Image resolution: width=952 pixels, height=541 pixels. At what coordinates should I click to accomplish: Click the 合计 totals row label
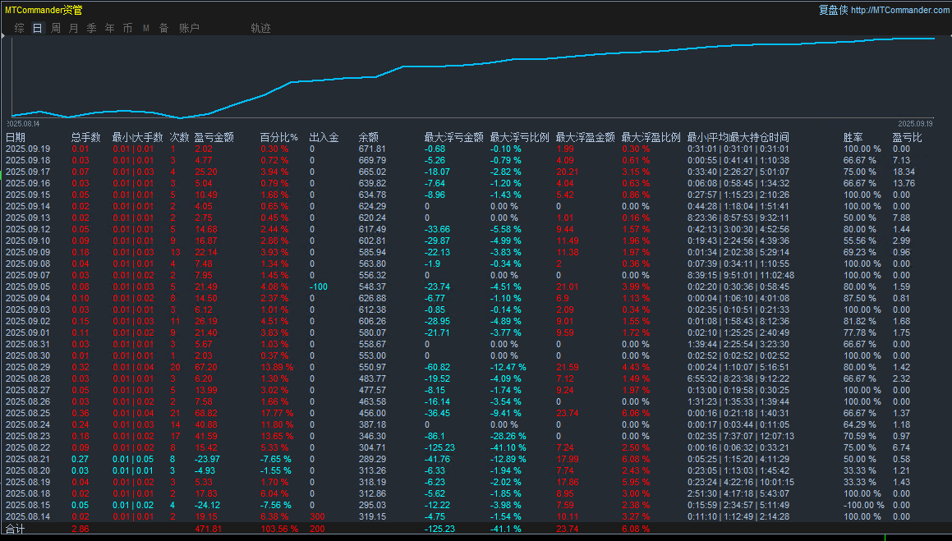(16, 529)
